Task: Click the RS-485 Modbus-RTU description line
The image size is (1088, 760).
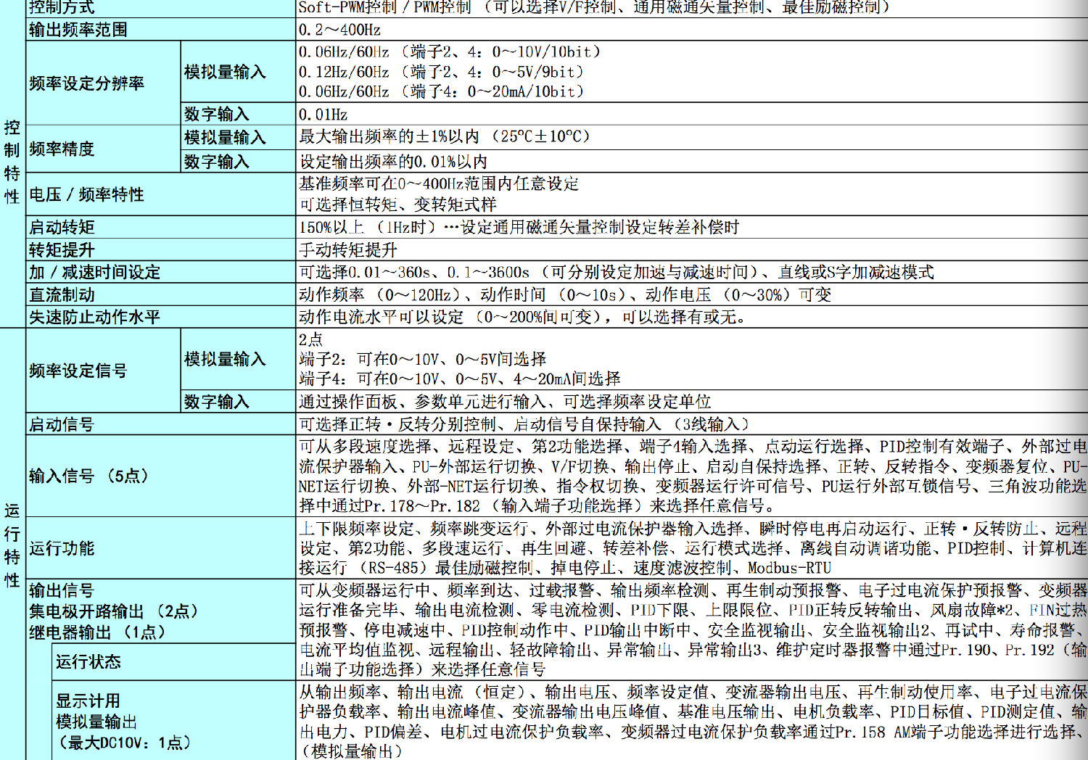Action: coord(565,567)
